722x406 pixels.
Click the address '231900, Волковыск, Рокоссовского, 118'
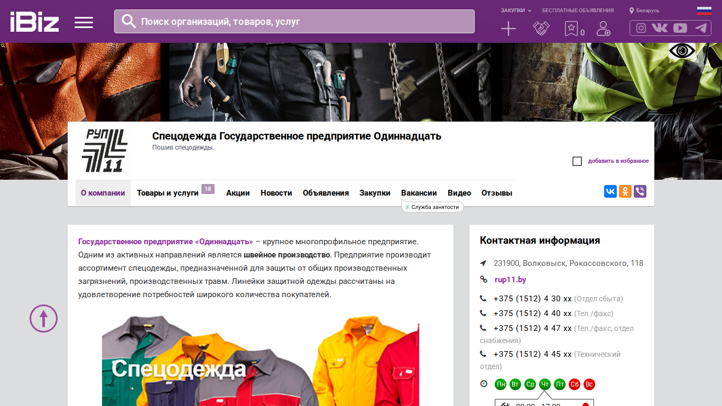pyautogui.click(x=569, y=263)
